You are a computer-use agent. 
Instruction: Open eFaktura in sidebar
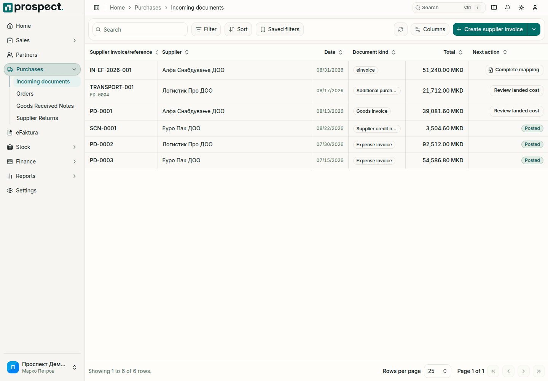42,133
